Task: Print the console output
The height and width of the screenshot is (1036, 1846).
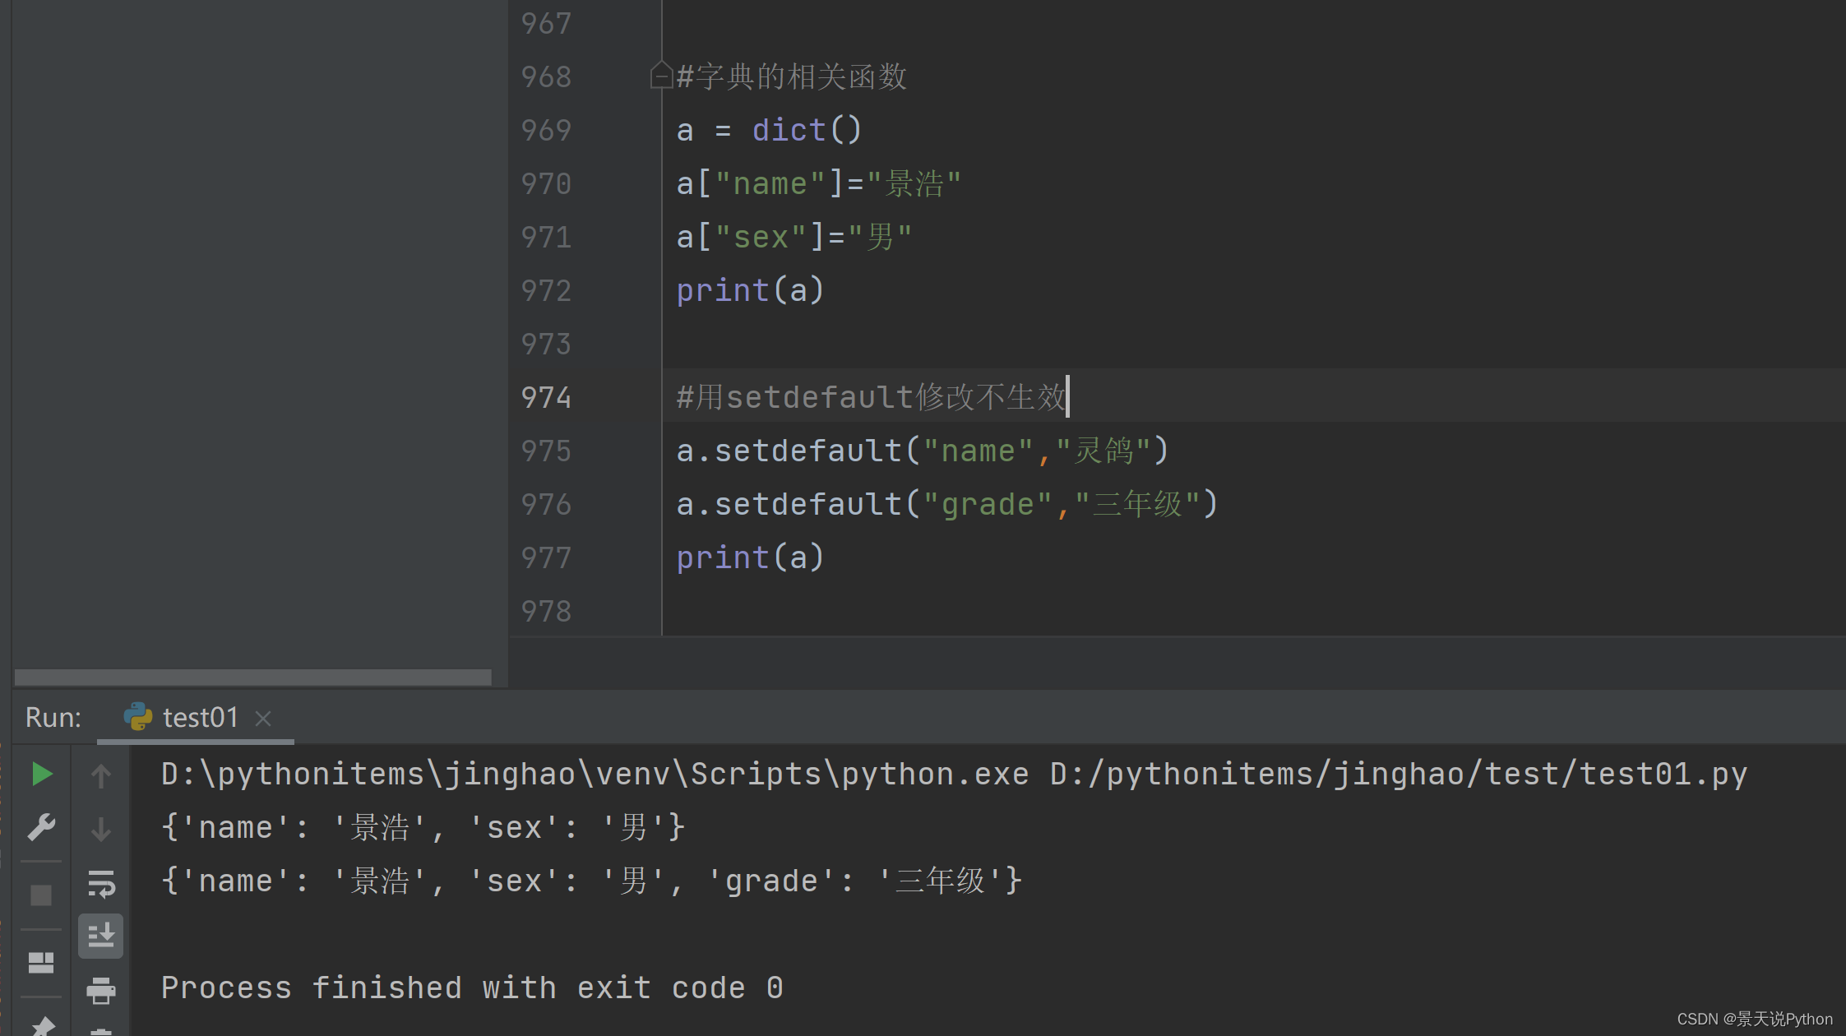Action: click(x=101, y=990)
